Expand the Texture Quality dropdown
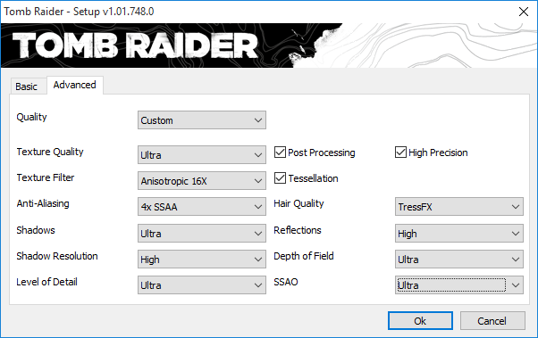 coord(202,155)
